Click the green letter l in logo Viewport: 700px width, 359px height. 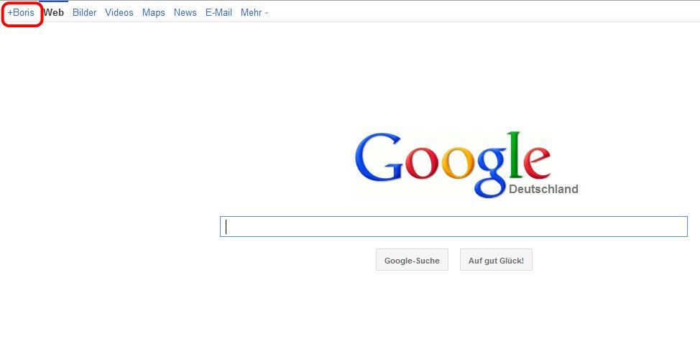pyautogui.click(x=515, y=155)
